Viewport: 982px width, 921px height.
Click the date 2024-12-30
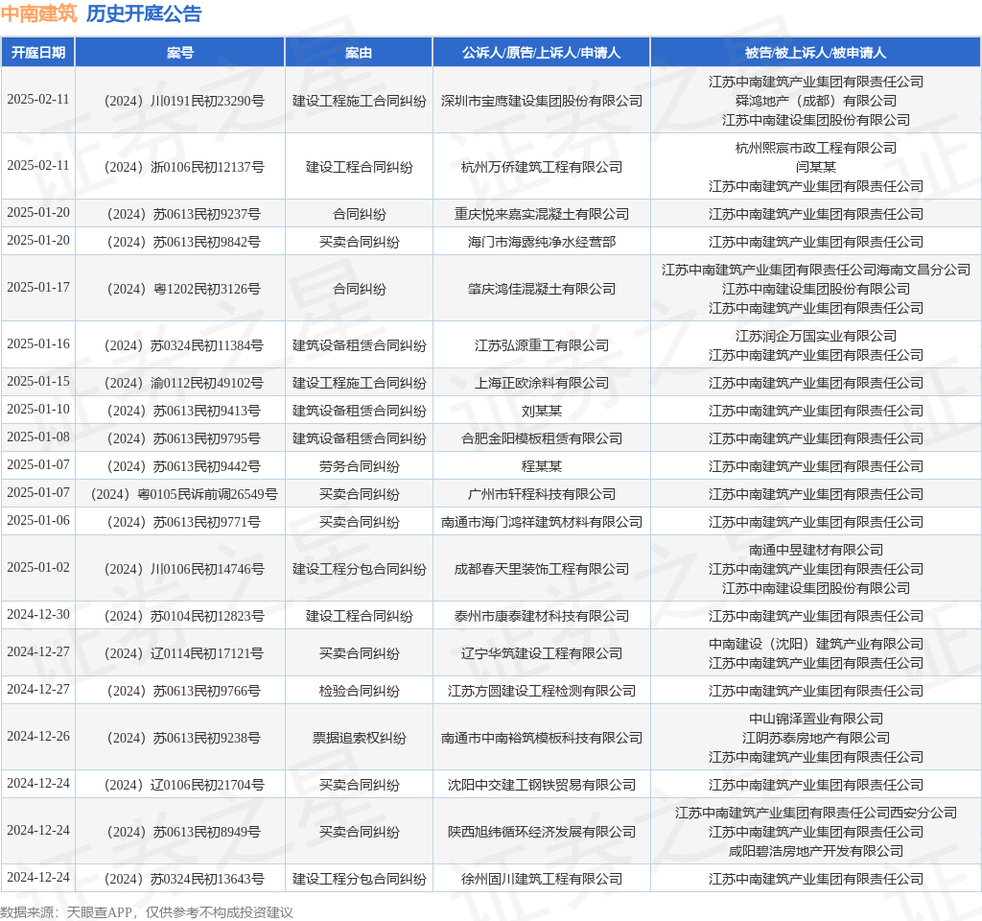click(x=38, y=615)
